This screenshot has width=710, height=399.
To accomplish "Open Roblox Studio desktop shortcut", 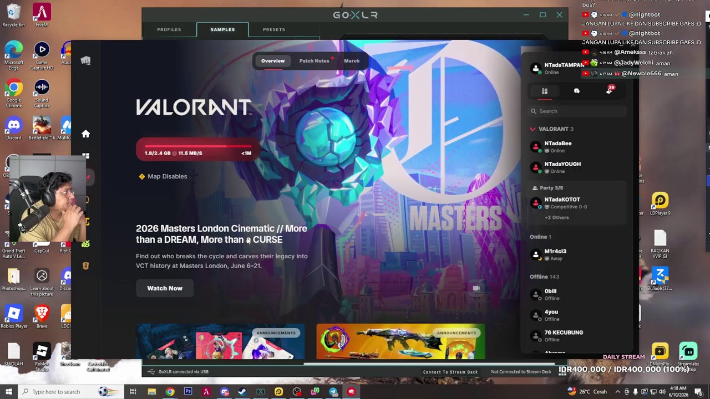I will (42, 357).
